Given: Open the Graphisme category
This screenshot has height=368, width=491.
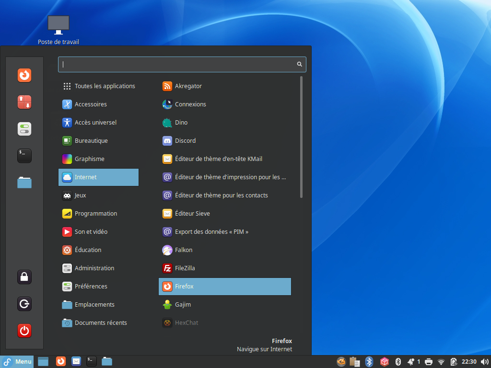Looking at the screenshot, I should [x=98, y=159].
